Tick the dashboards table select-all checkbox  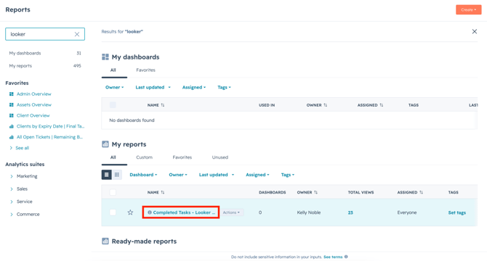(x=113, y=105)
